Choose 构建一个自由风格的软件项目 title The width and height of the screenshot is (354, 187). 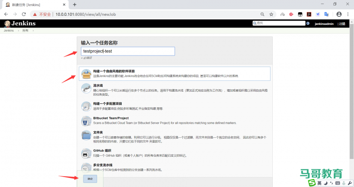coord(114,71)
